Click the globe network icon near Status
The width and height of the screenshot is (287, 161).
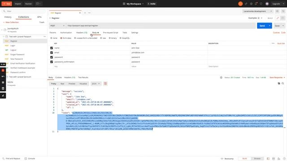(221, 77)
